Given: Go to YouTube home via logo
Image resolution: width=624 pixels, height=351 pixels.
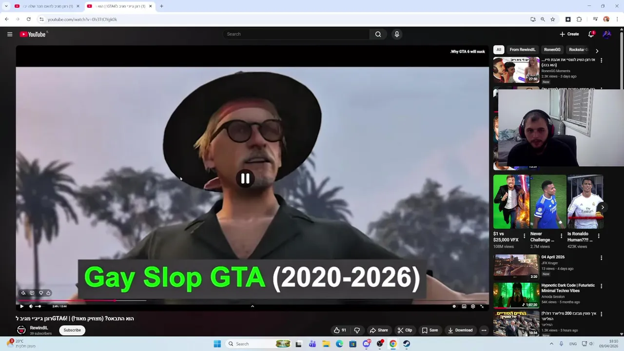Looking at the screenshot, I should (x=33, y=34).
